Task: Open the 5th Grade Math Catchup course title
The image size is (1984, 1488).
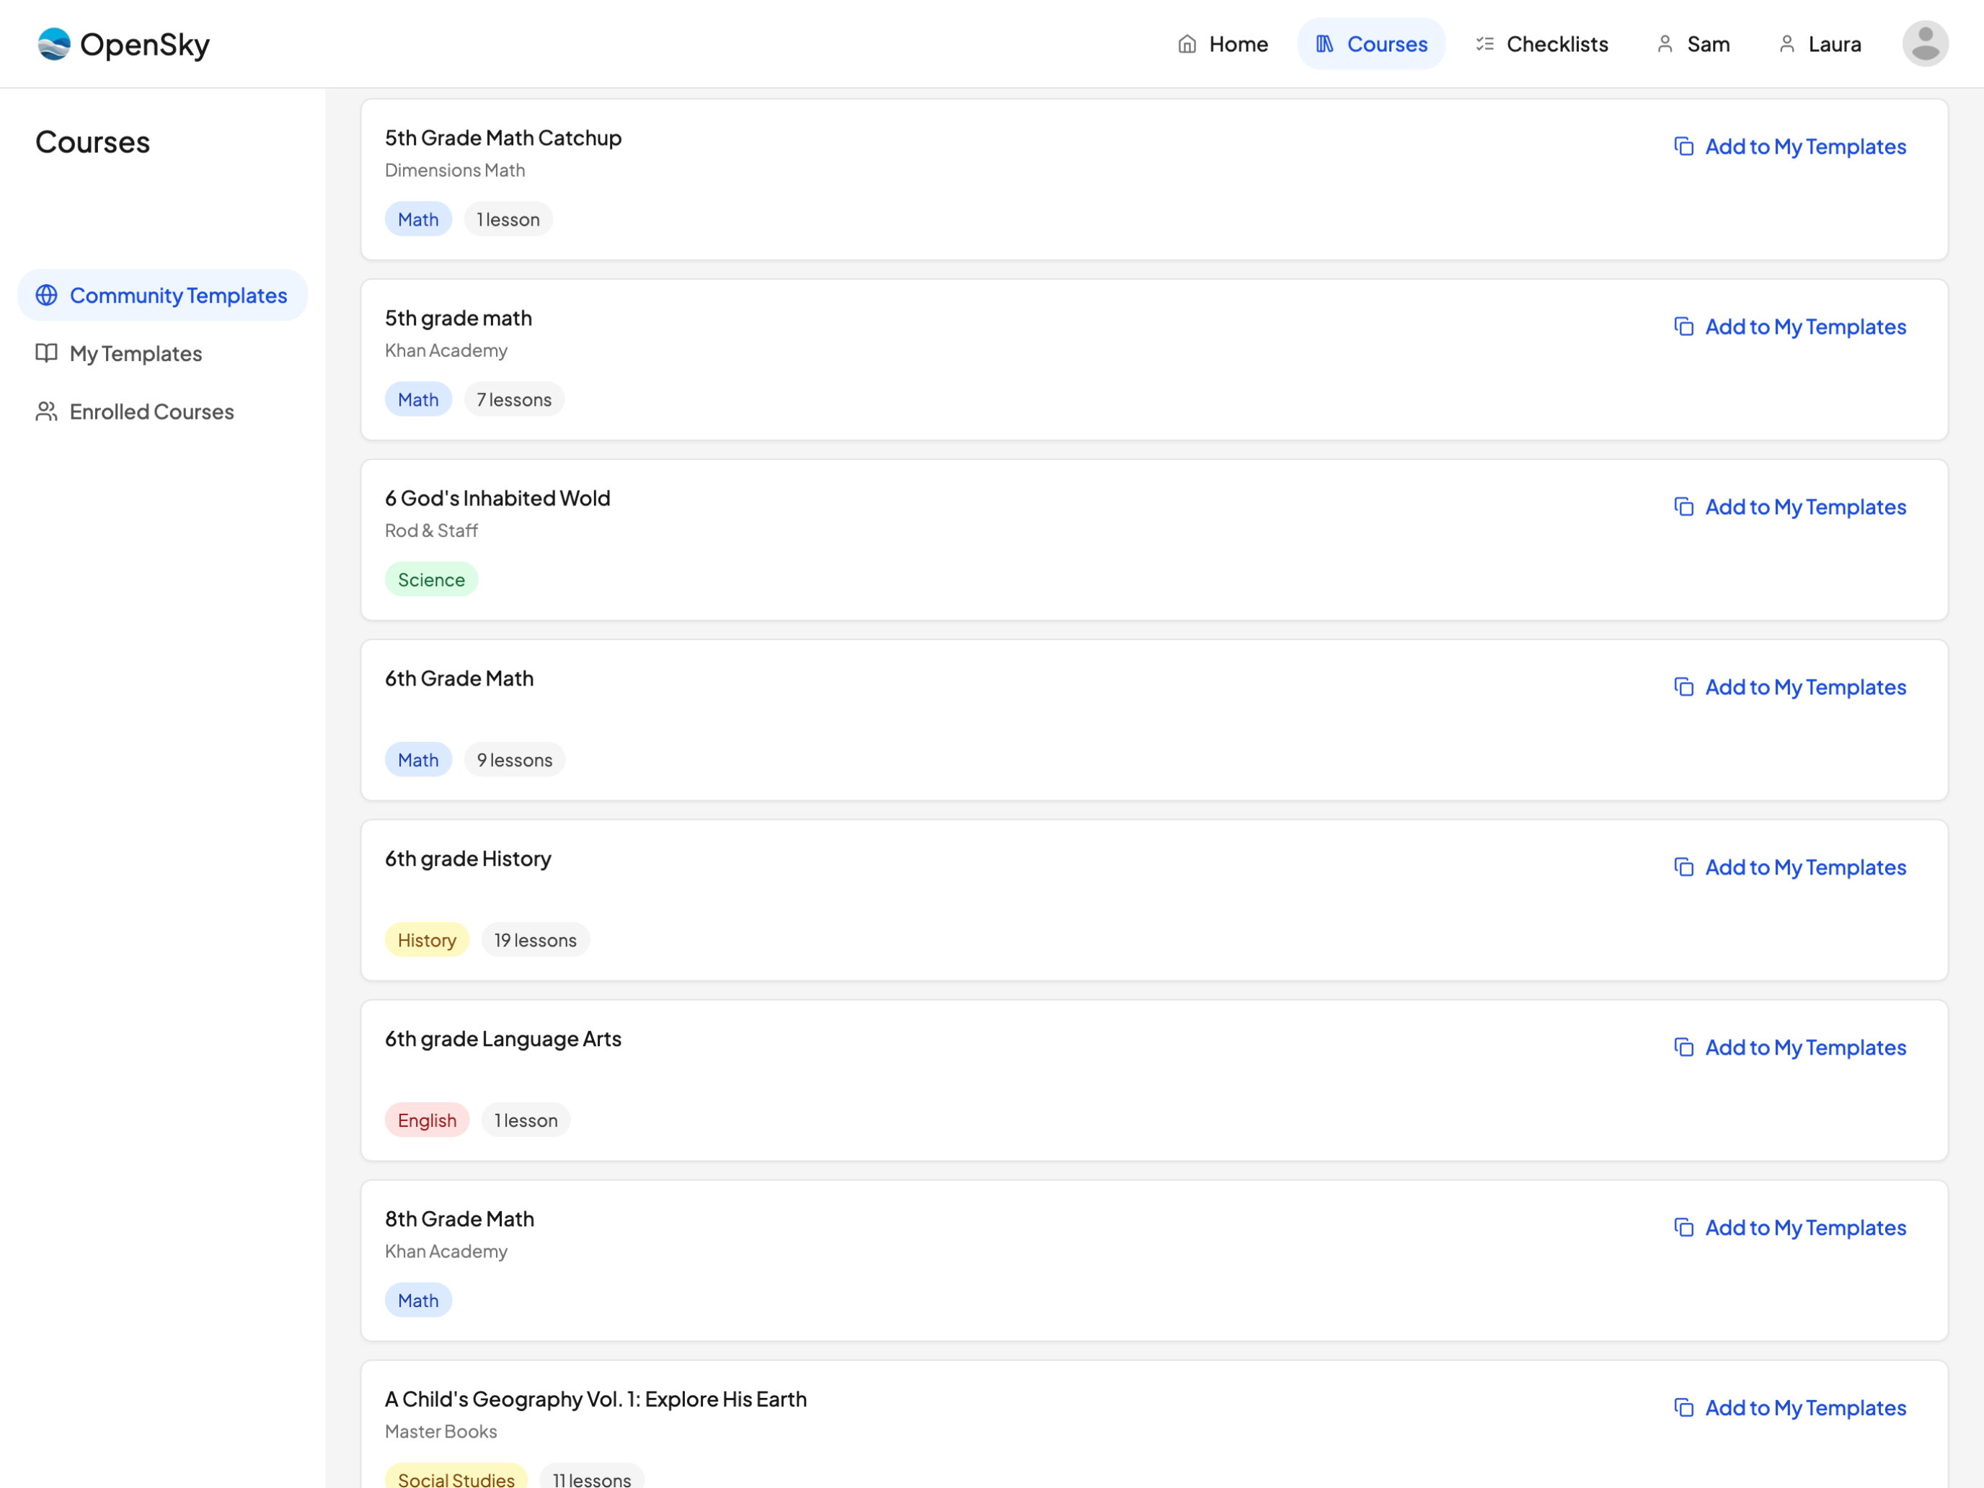Action: 503,138
